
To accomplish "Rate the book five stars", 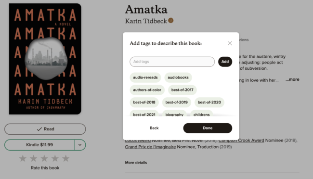I will (65, 158).
